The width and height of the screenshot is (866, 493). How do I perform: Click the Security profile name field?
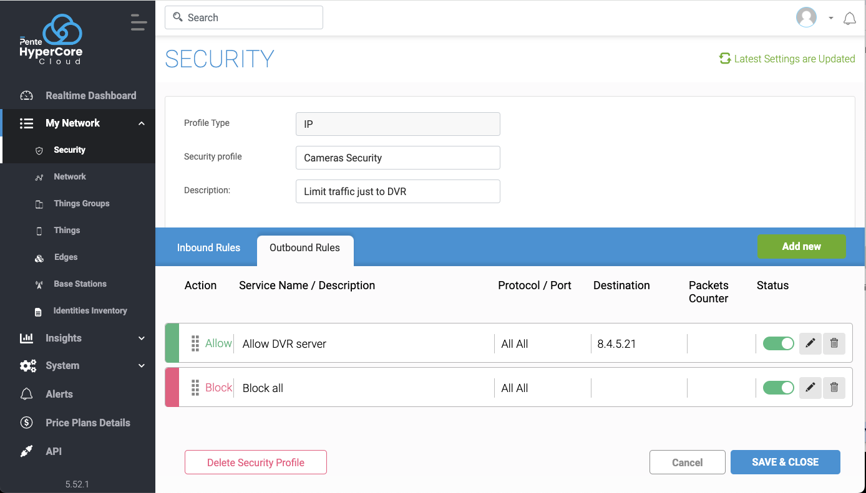[397, 158]
